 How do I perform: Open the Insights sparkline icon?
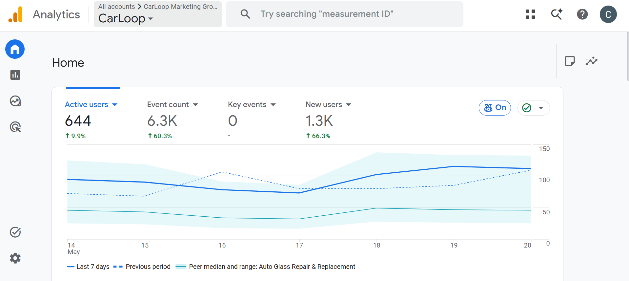[592, 61]
